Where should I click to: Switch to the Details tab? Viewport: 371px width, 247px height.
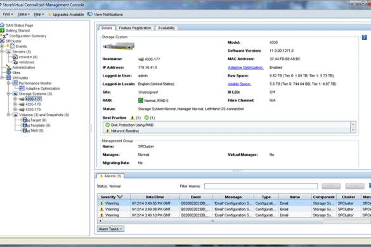(107, 28)
